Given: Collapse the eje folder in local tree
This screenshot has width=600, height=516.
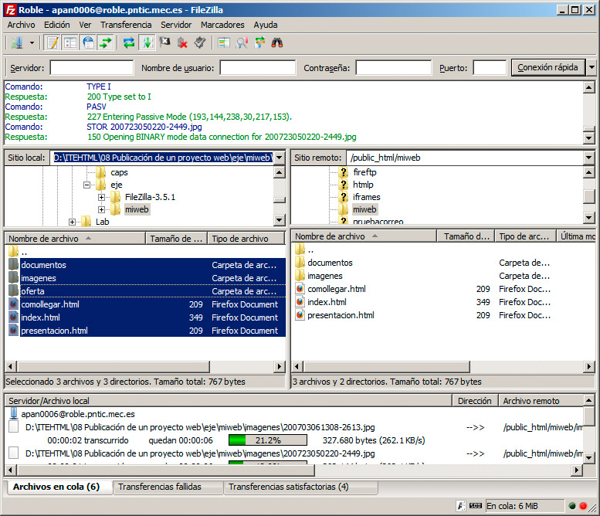Looking at the screenshot, I should pyautogui.click(x=86, y=185).
